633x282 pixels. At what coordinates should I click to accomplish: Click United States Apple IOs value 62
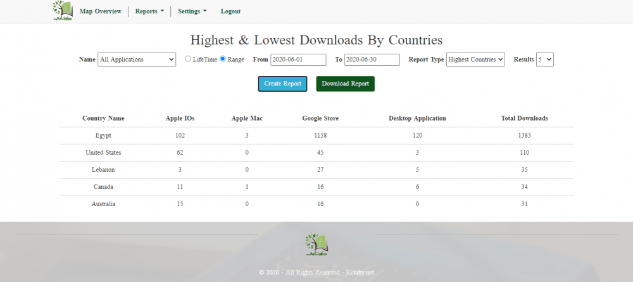coord(180,152)
